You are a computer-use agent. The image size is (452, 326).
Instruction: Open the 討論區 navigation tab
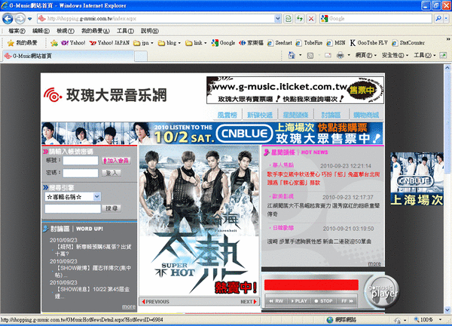click(331, 115)
